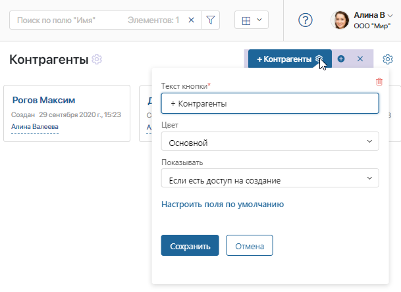Open gear icon next to Контрагенты heading
The height and width of the screenshot is (292, 401).
click(97, 59)
